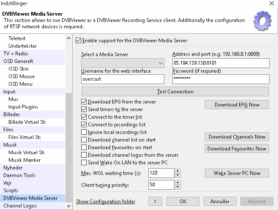Enable Download channel logos from the server

pyautogui.click(x=84, y=155)
